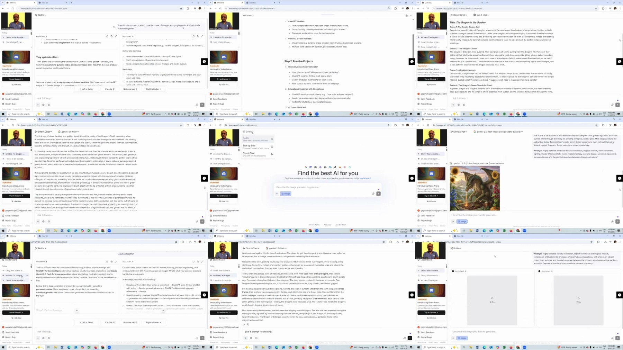Open gemini-2.5-flash dropdown in 'first rays of dawn' window
Viewport: 623px width, 350px height.
click(x=69, y=132)
